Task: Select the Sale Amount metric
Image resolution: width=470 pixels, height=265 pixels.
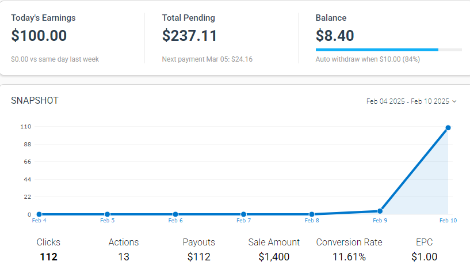Action: [274, 249]
